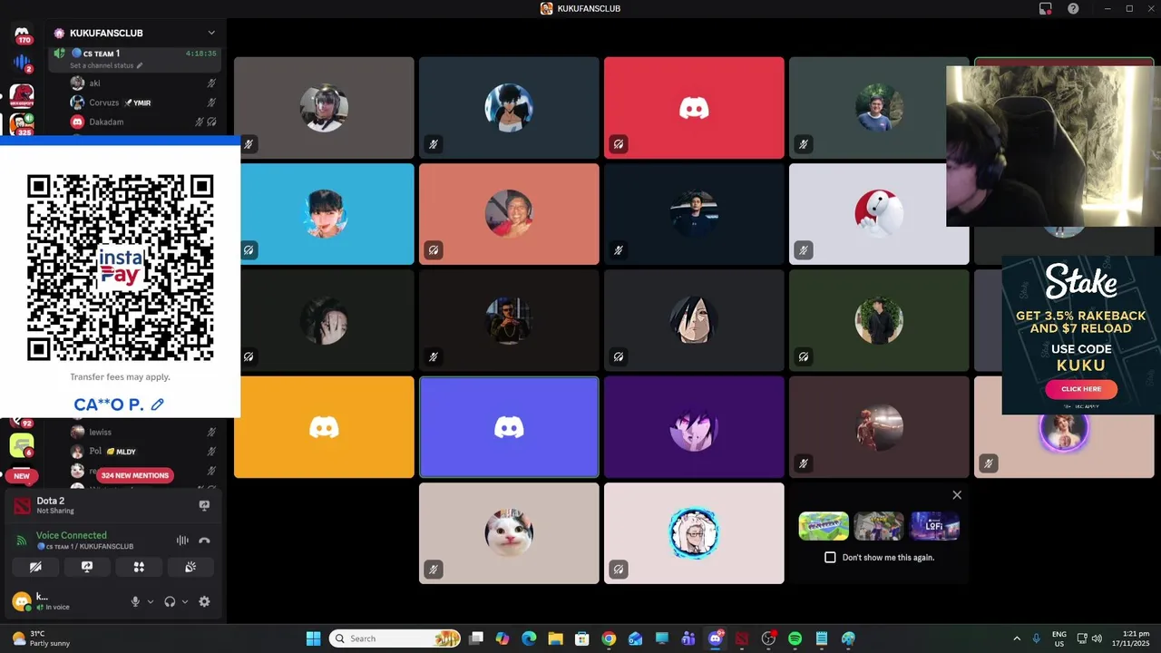The height and width of the screenshot is (653, 1161).
Task: Deafen with headphones icon
Action: click(170, 601)
